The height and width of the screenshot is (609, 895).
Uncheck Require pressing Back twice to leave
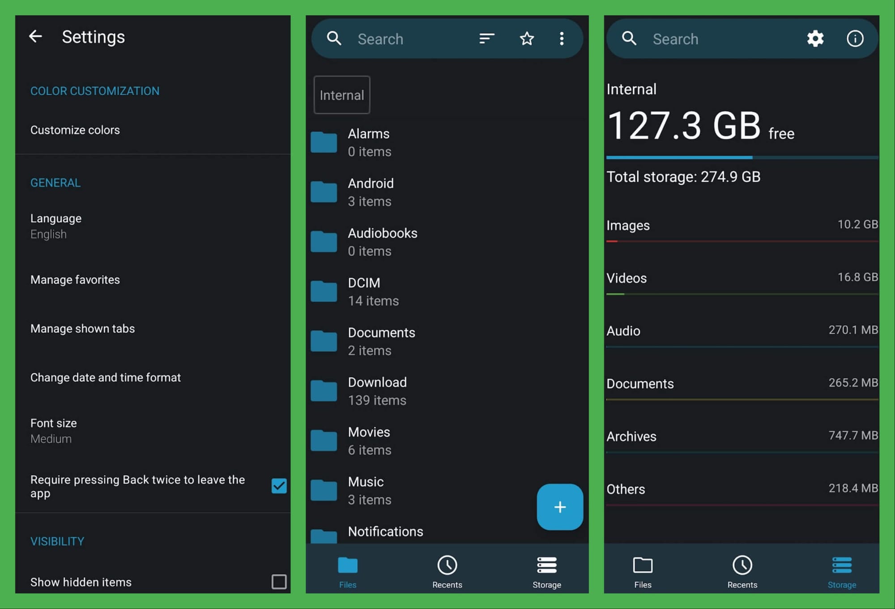click(x=278, y=486)
